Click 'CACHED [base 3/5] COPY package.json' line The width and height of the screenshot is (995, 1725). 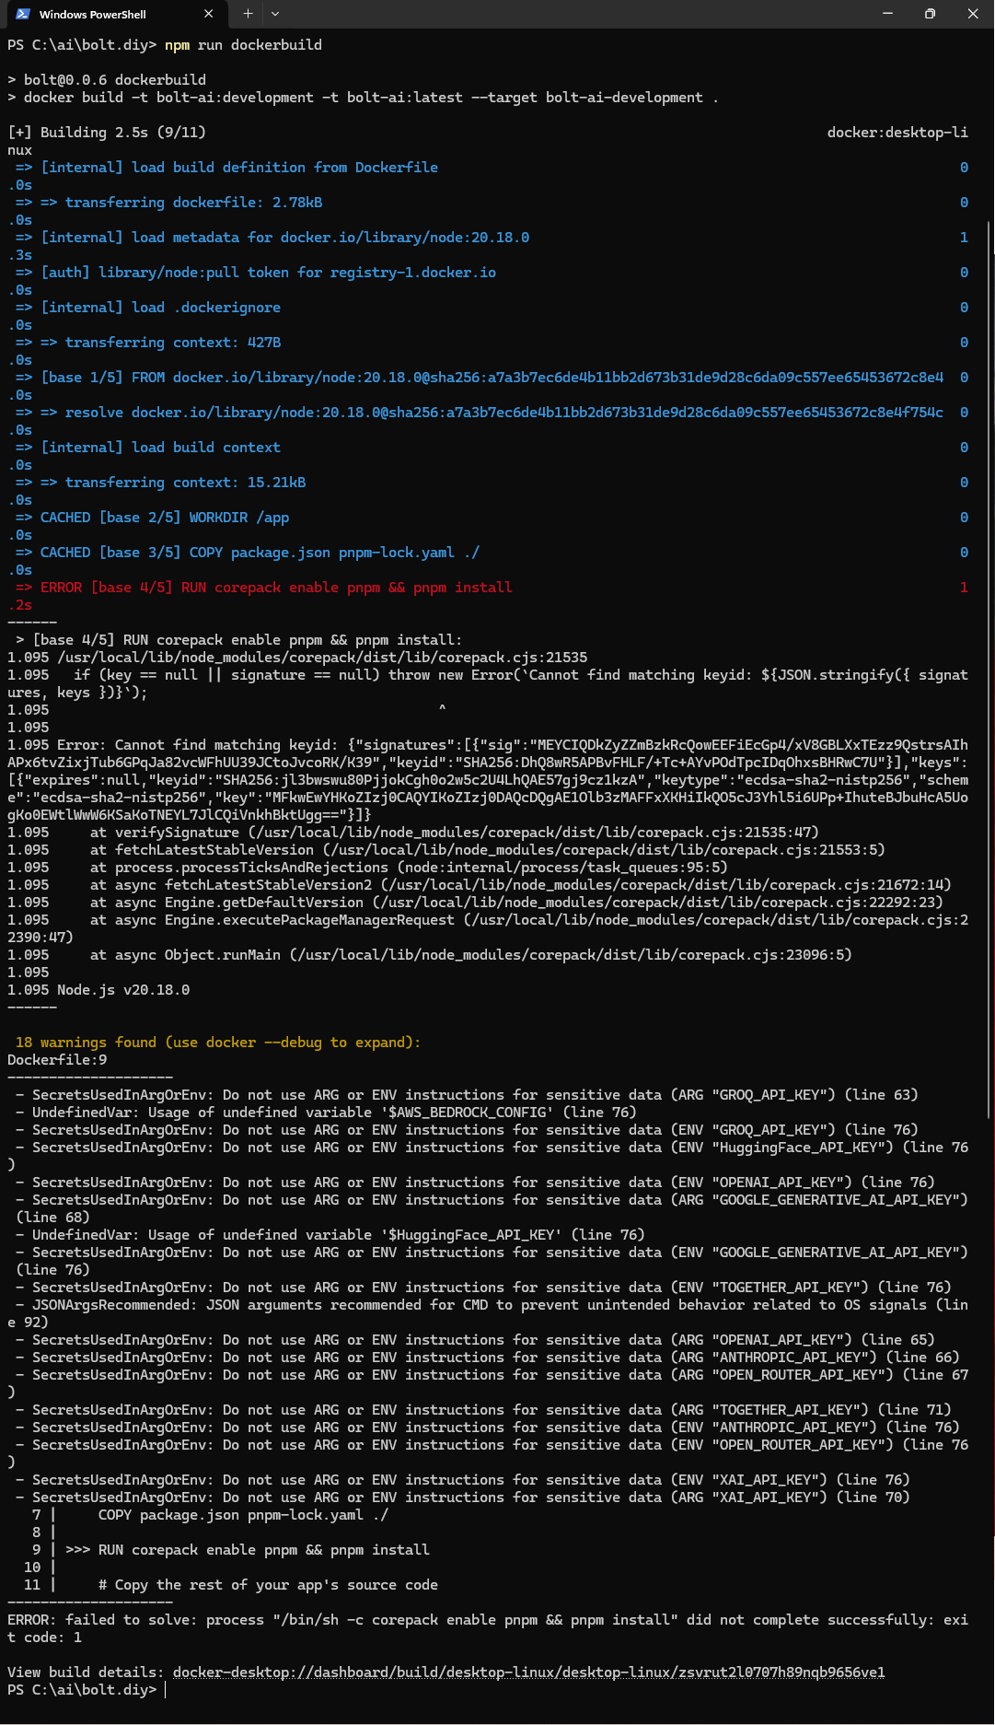248,552
